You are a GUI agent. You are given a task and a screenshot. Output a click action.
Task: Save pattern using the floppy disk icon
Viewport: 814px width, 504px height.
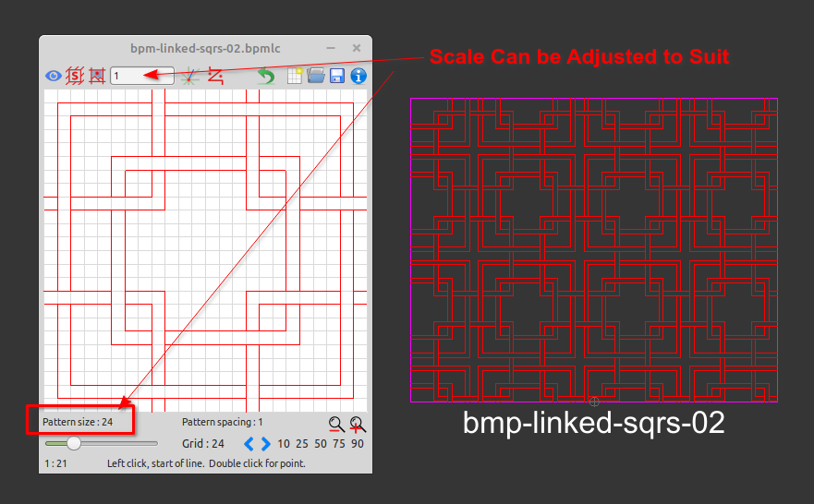click(x=337, y=76)
